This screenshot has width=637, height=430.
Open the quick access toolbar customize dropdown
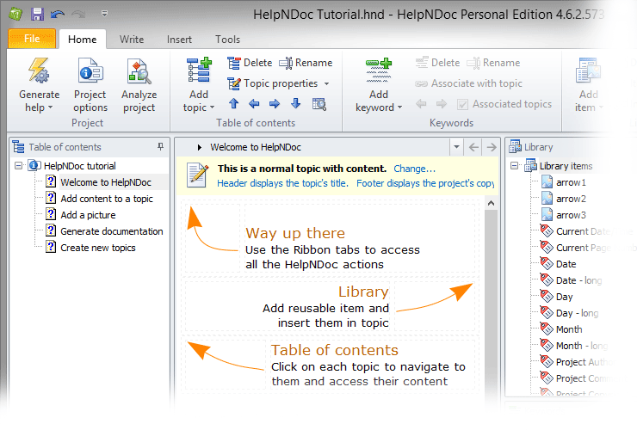point(104,14)
